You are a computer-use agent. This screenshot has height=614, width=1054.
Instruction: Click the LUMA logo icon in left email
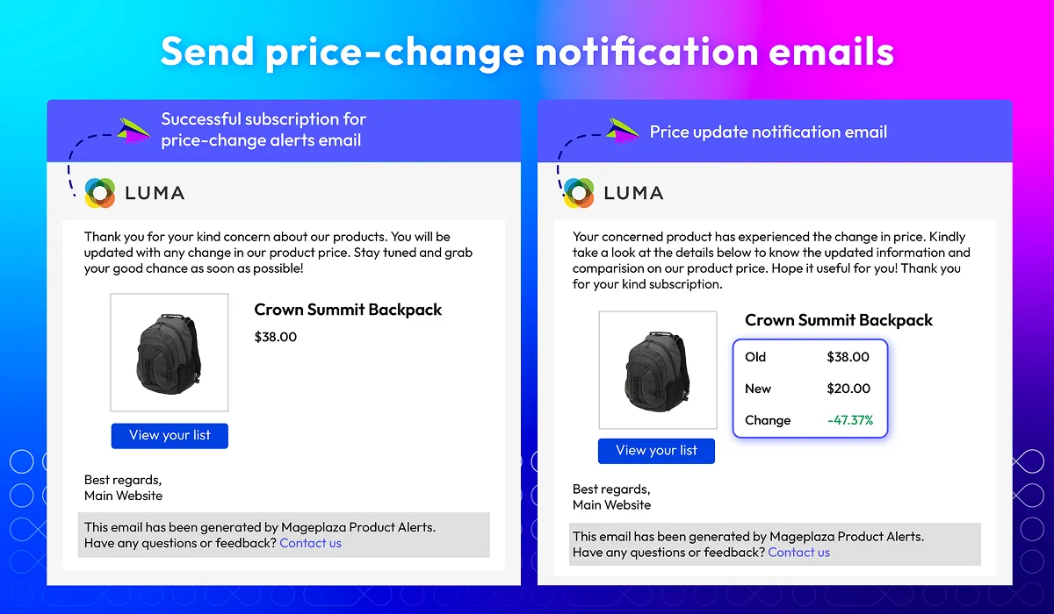coord(100,193)
